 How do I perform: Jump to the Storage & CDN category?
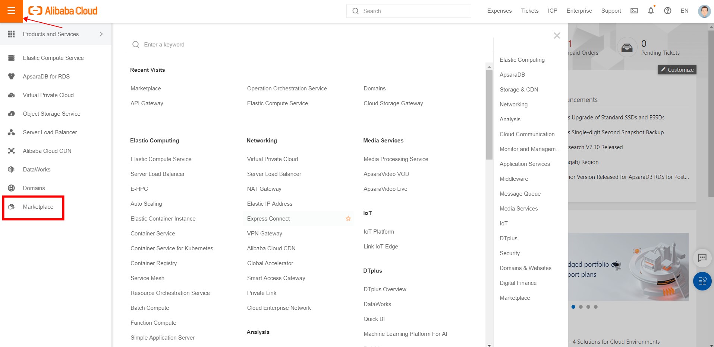519,90
